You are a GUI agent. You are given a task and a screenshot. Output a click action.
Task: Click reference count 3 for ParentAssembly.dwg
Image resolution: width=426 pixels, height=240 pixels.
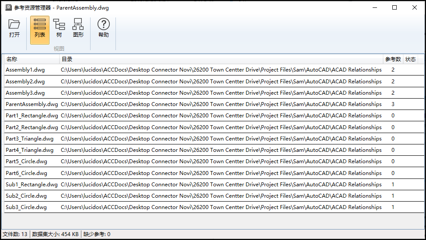[393, 104]
